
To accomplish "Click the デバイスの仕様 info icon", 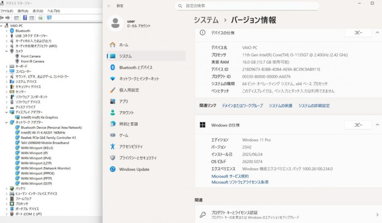I will [x=202, y=33].
